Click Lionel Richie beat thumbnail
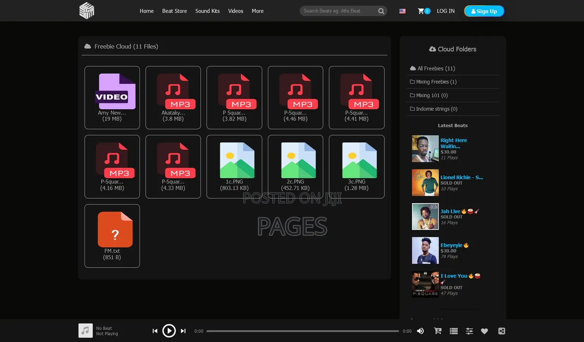The width and height of the screenshot is (584, 342). [x=425, y=183]
